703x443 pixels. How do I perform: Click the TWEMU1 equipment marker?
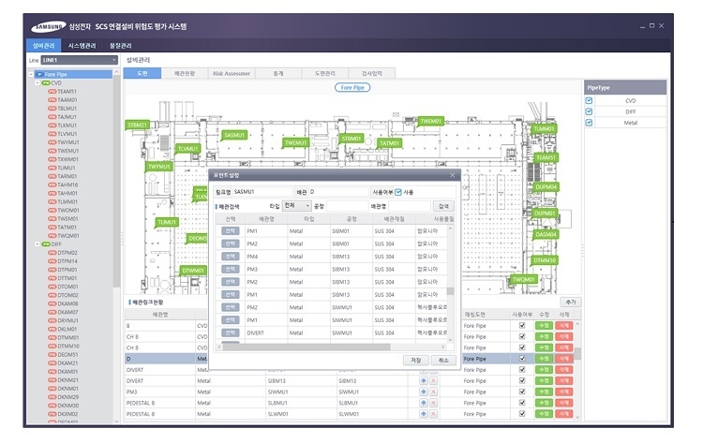pos(295,143)
